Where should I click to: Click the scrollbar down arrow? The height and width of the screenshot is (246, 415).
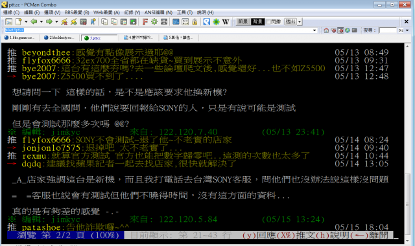tap(408, 240)
